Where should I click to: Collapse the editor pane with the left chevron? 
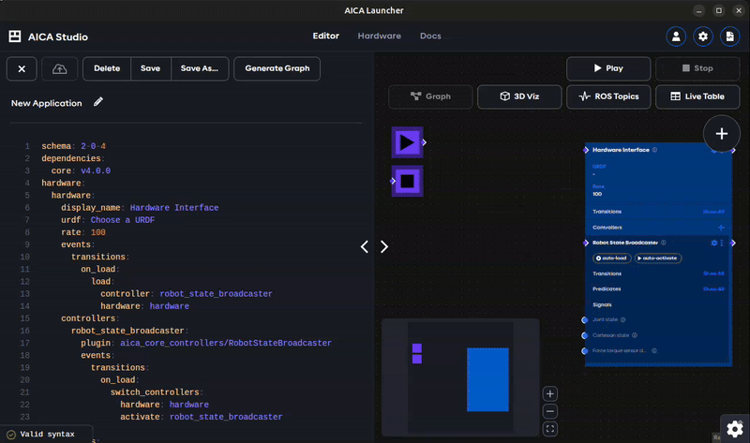point(365,246)
